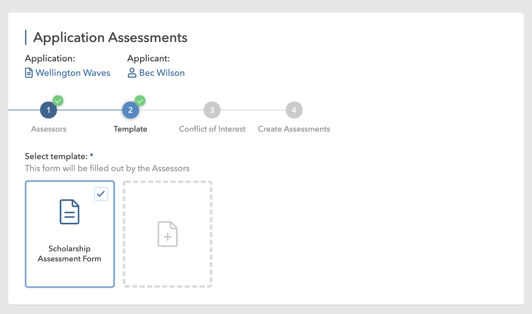The height and width of the screenshot is (314, 532).
Task: Select the step 2 number circle
Action: point(130,110)
